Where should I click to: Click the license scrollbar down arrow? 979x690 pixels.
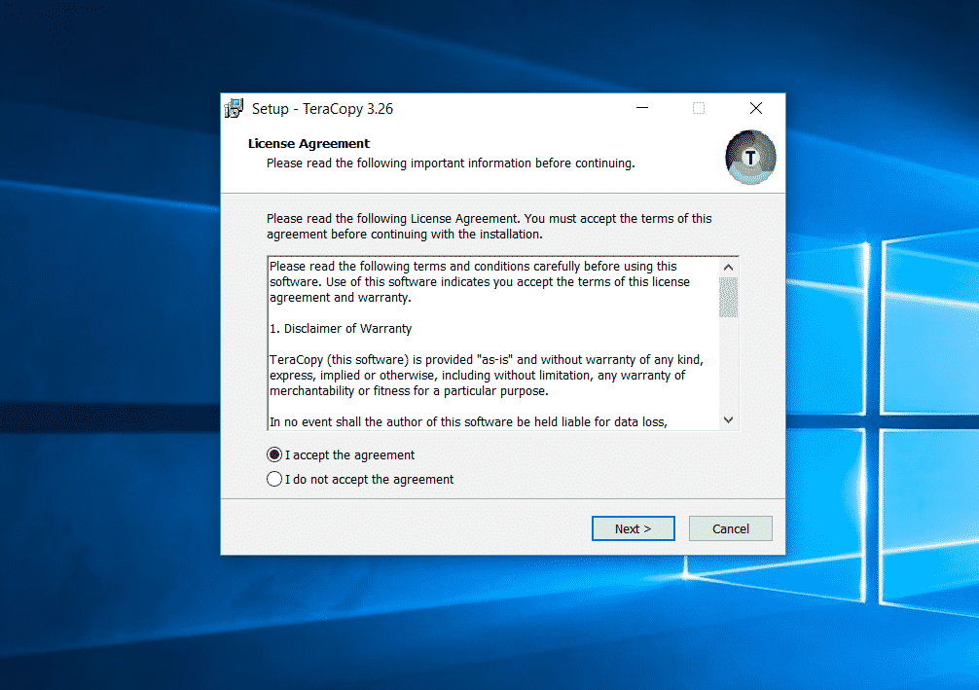tap(729, 419)
